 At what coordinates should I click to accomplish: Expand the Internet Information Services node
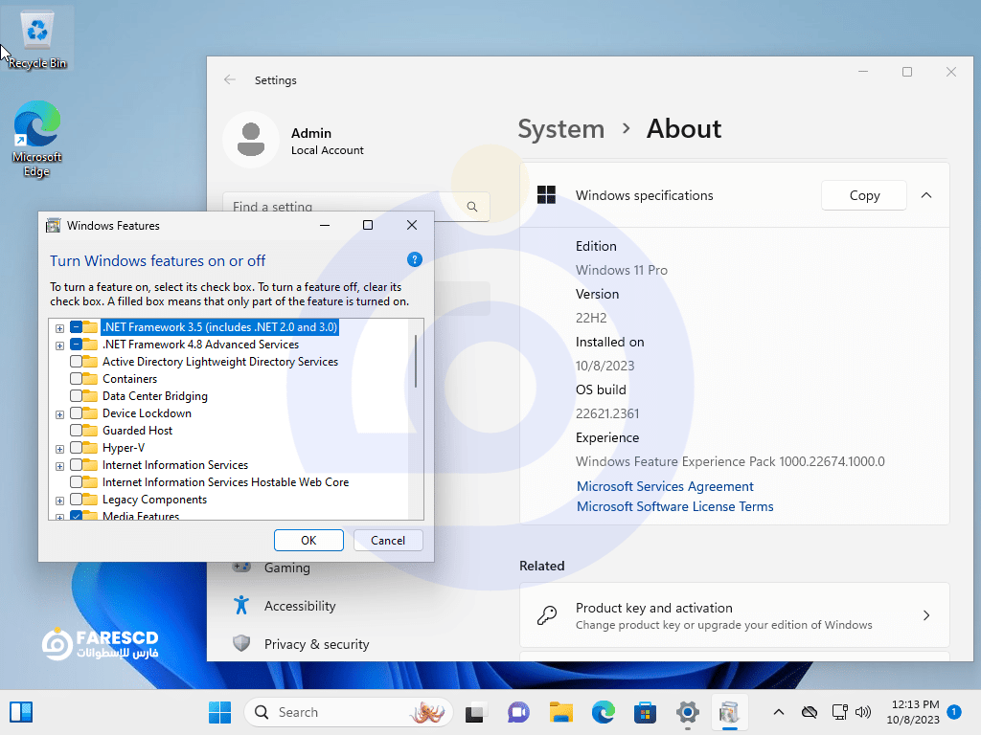(59, 466)
